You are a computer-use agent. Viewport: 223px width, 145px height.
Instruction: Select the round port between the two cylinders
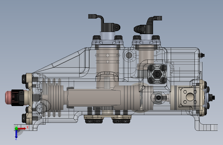click(129, 55)
